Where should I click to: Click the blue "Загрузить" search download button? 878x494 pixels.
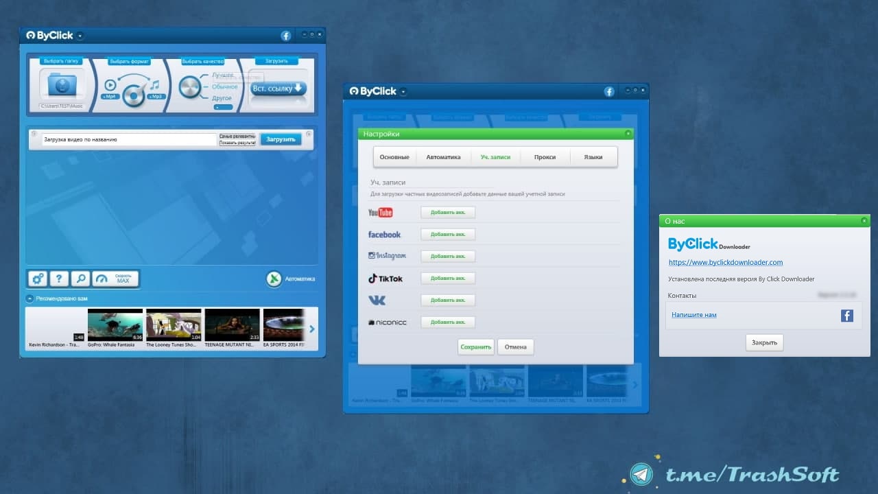[281, 139]
